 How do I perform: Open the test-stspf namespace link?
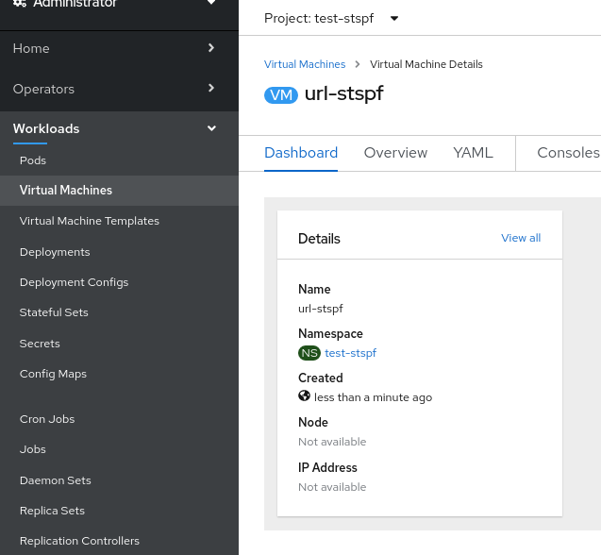tap(350, 353)
